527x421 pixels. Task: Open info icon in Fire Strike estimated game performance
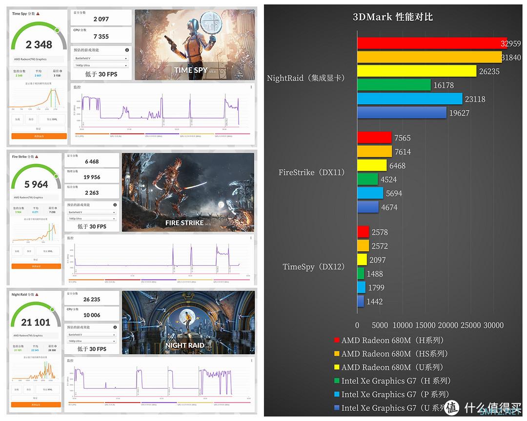115,204
